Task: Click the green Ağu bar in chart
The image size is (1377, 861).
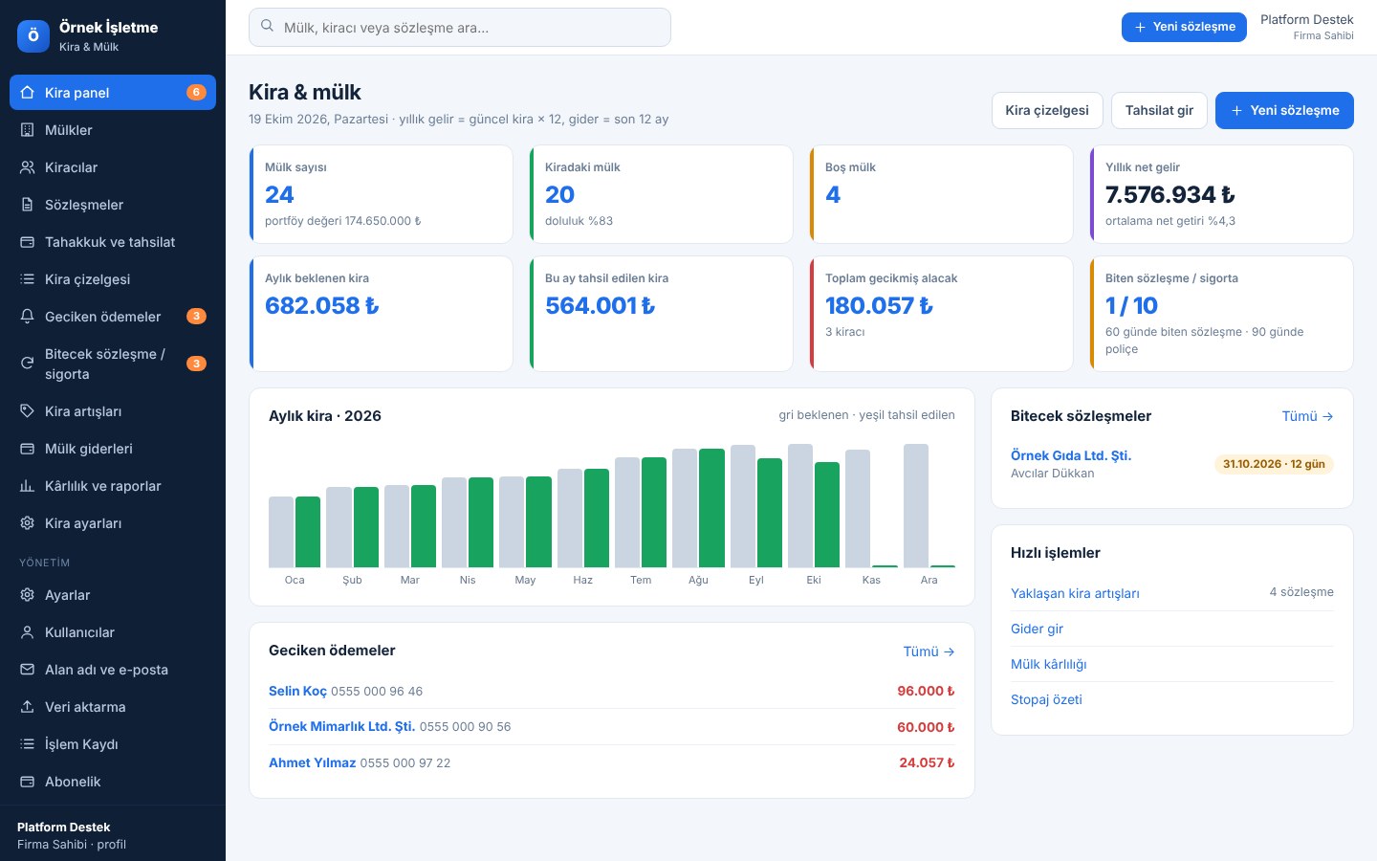Action: pyautogui.click(x=711, y=508)
